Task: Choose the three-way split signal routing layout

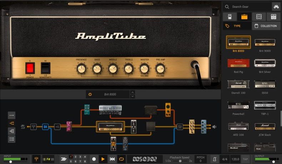Action: (11, 131)
